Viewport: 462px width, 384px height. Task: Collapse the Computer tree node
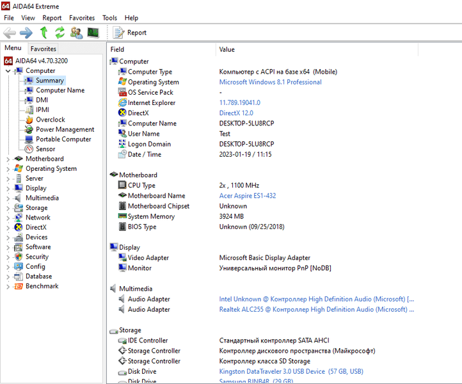point(8,71)
